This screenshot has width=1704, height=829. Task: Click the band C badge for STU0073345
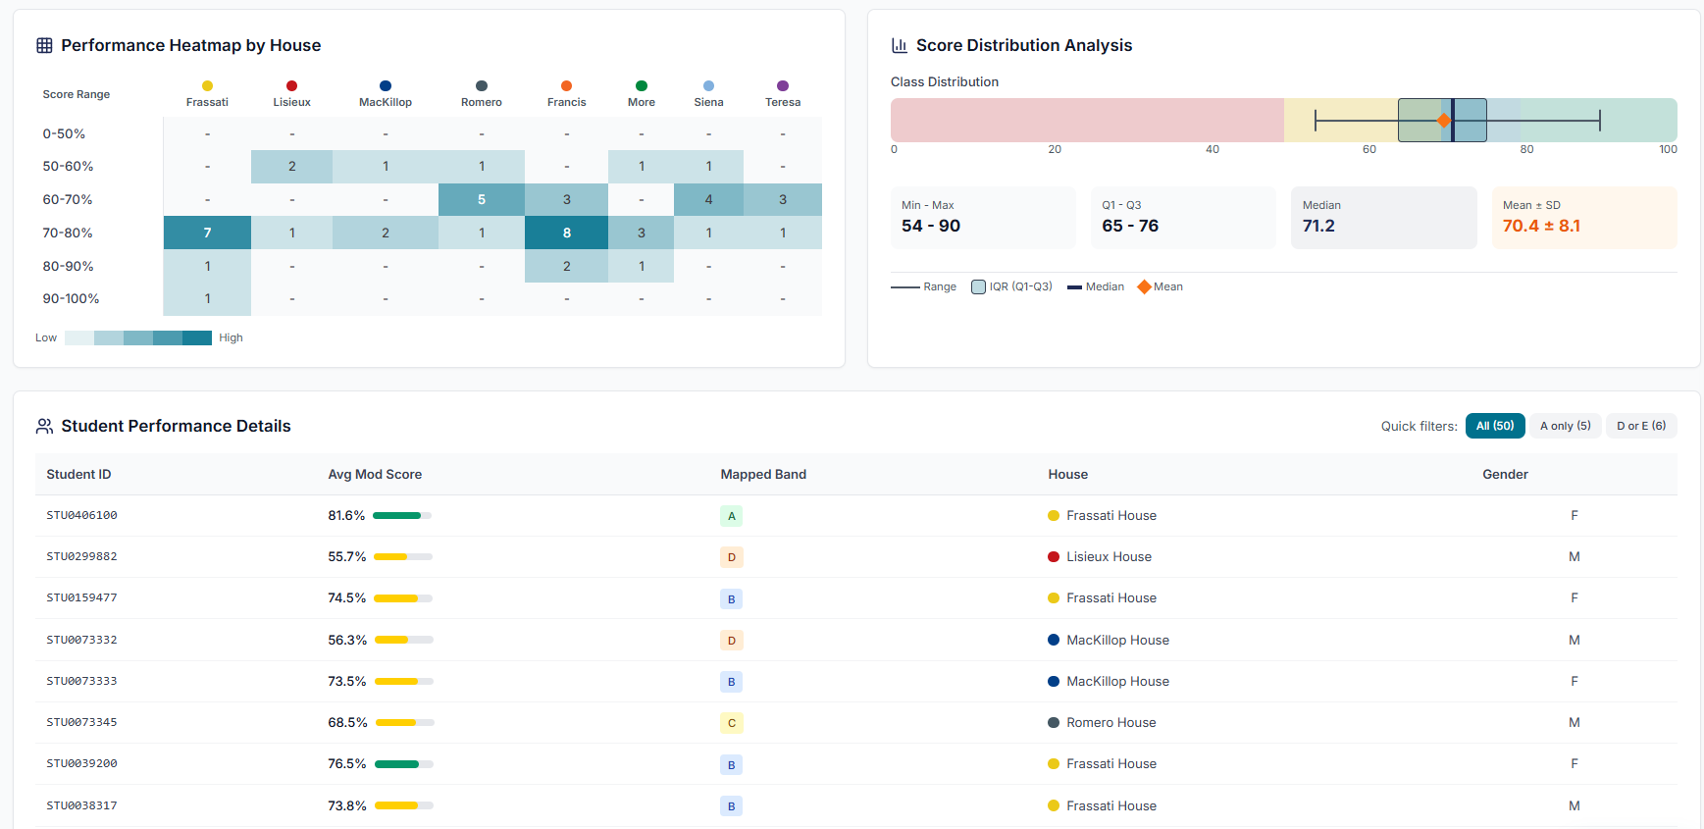[732, 723]
